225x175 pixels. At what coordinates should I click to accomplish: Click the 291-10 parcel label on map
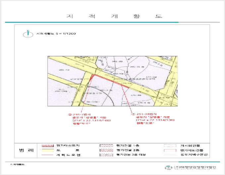pyautogui.click(x=61, y=91)
